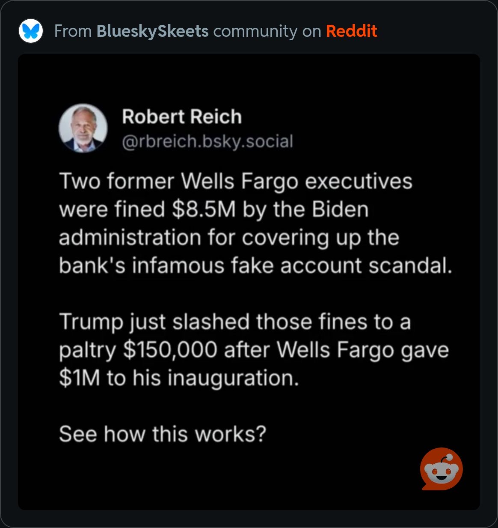Image resolution: width=498 pixels, height=528 pixels.
Task: Click the word "paltry" in the post
Action: pos(87,351)
